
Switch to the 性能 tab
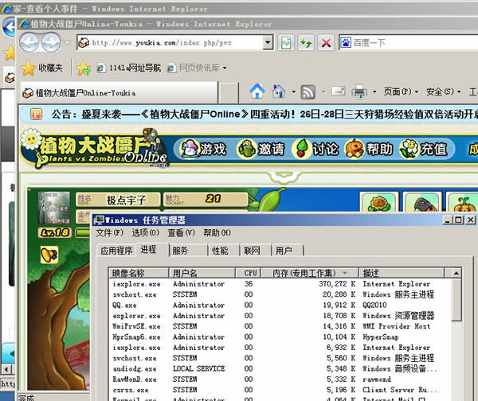[x=224, y=251]
